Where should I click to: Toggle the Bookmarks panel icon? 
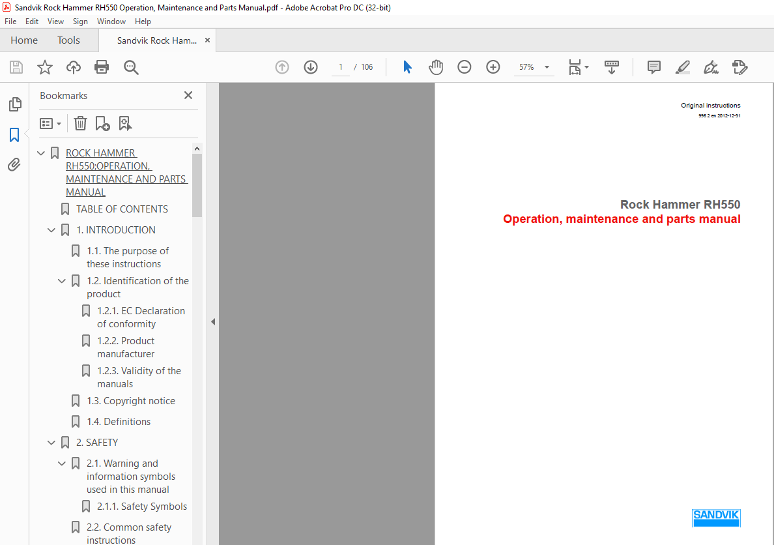click(x=14, y=134)
